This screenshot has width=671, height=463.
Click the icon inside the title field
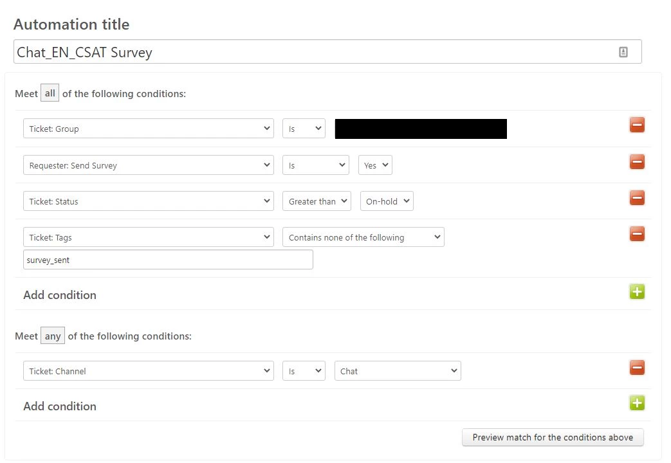[623, 52]
